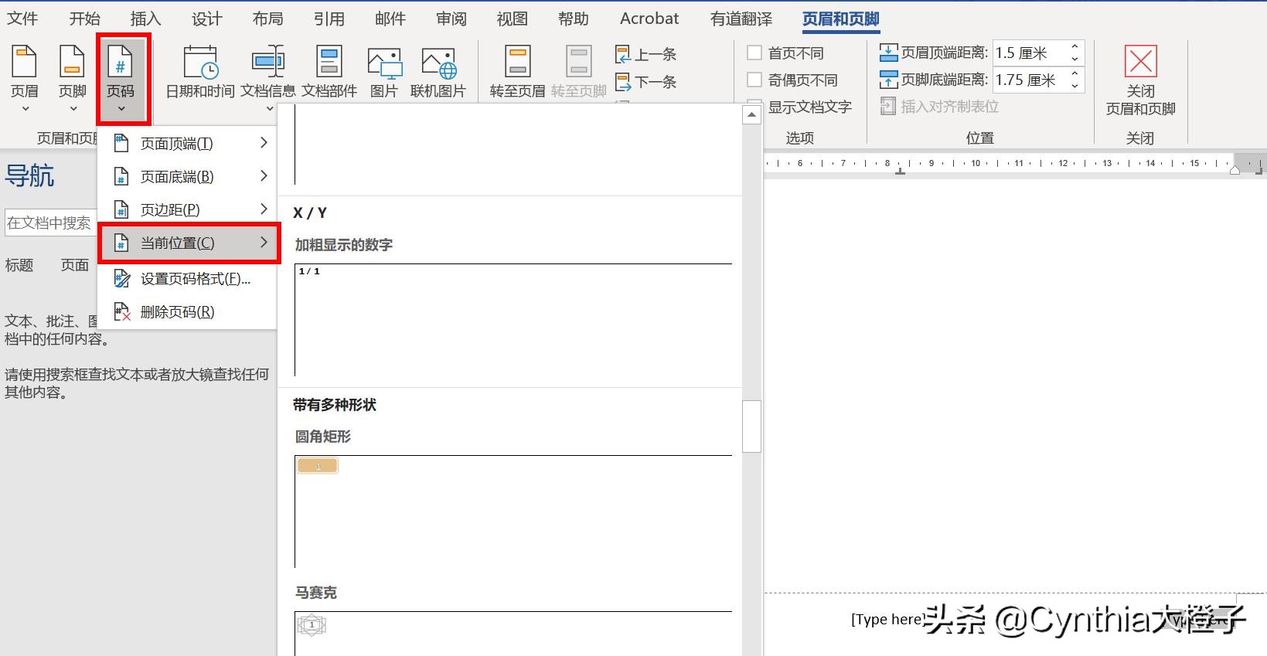Toggle the 首页不同 checkbox

(x=754, y=53)
